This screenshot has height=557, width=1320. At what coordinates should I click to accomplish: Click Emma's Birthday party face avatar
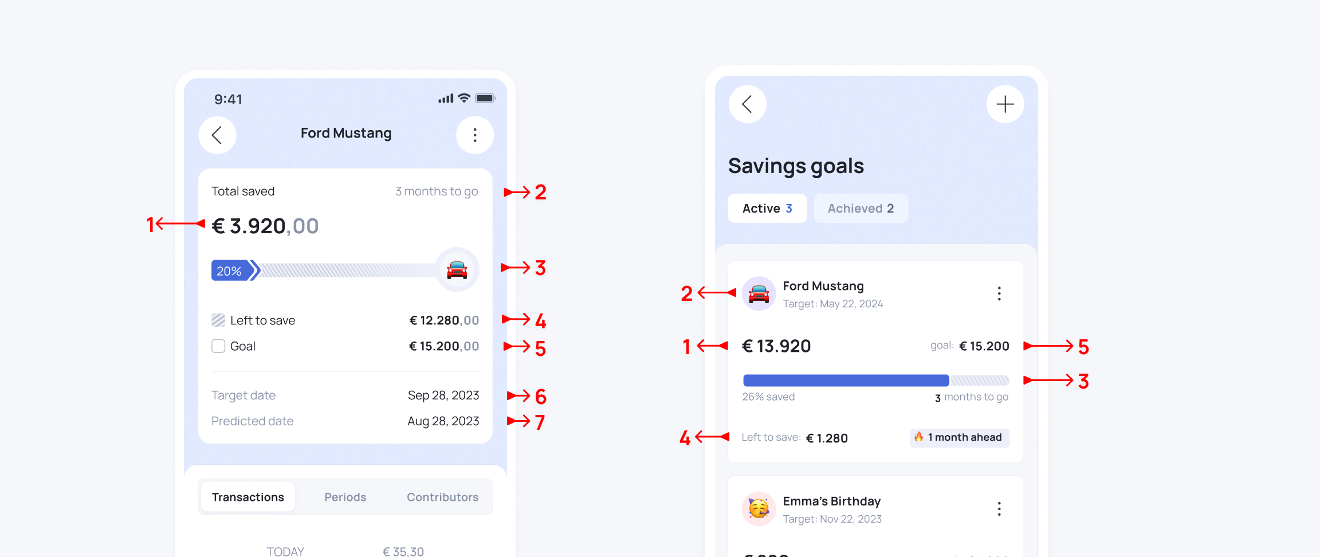(759, 508)
